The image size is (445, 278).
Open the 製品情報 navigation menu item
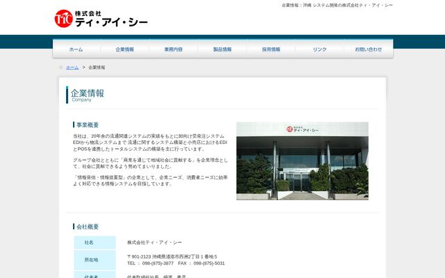click(x=222, y=49)
